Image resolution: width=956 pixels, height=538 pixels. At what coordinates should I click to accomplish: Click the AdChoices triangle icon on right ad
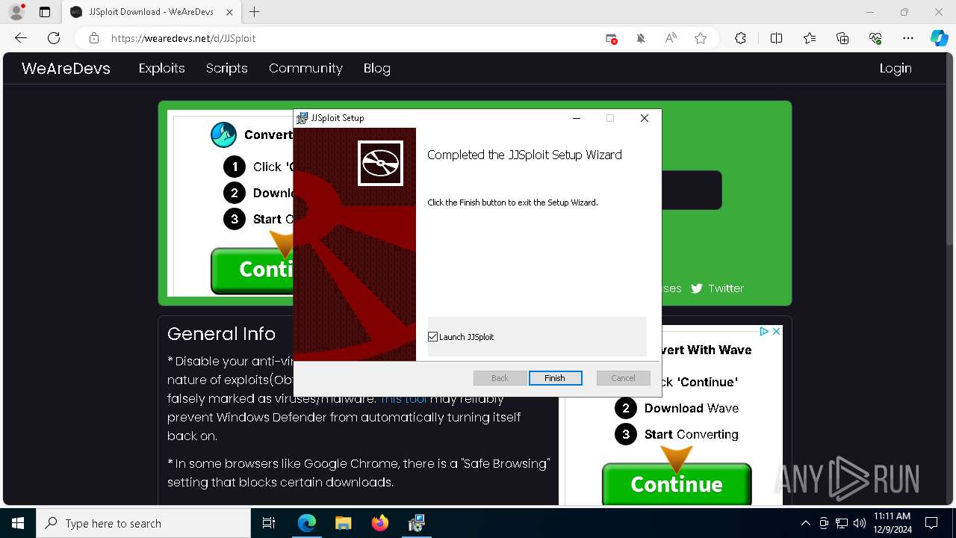[764, 331]
